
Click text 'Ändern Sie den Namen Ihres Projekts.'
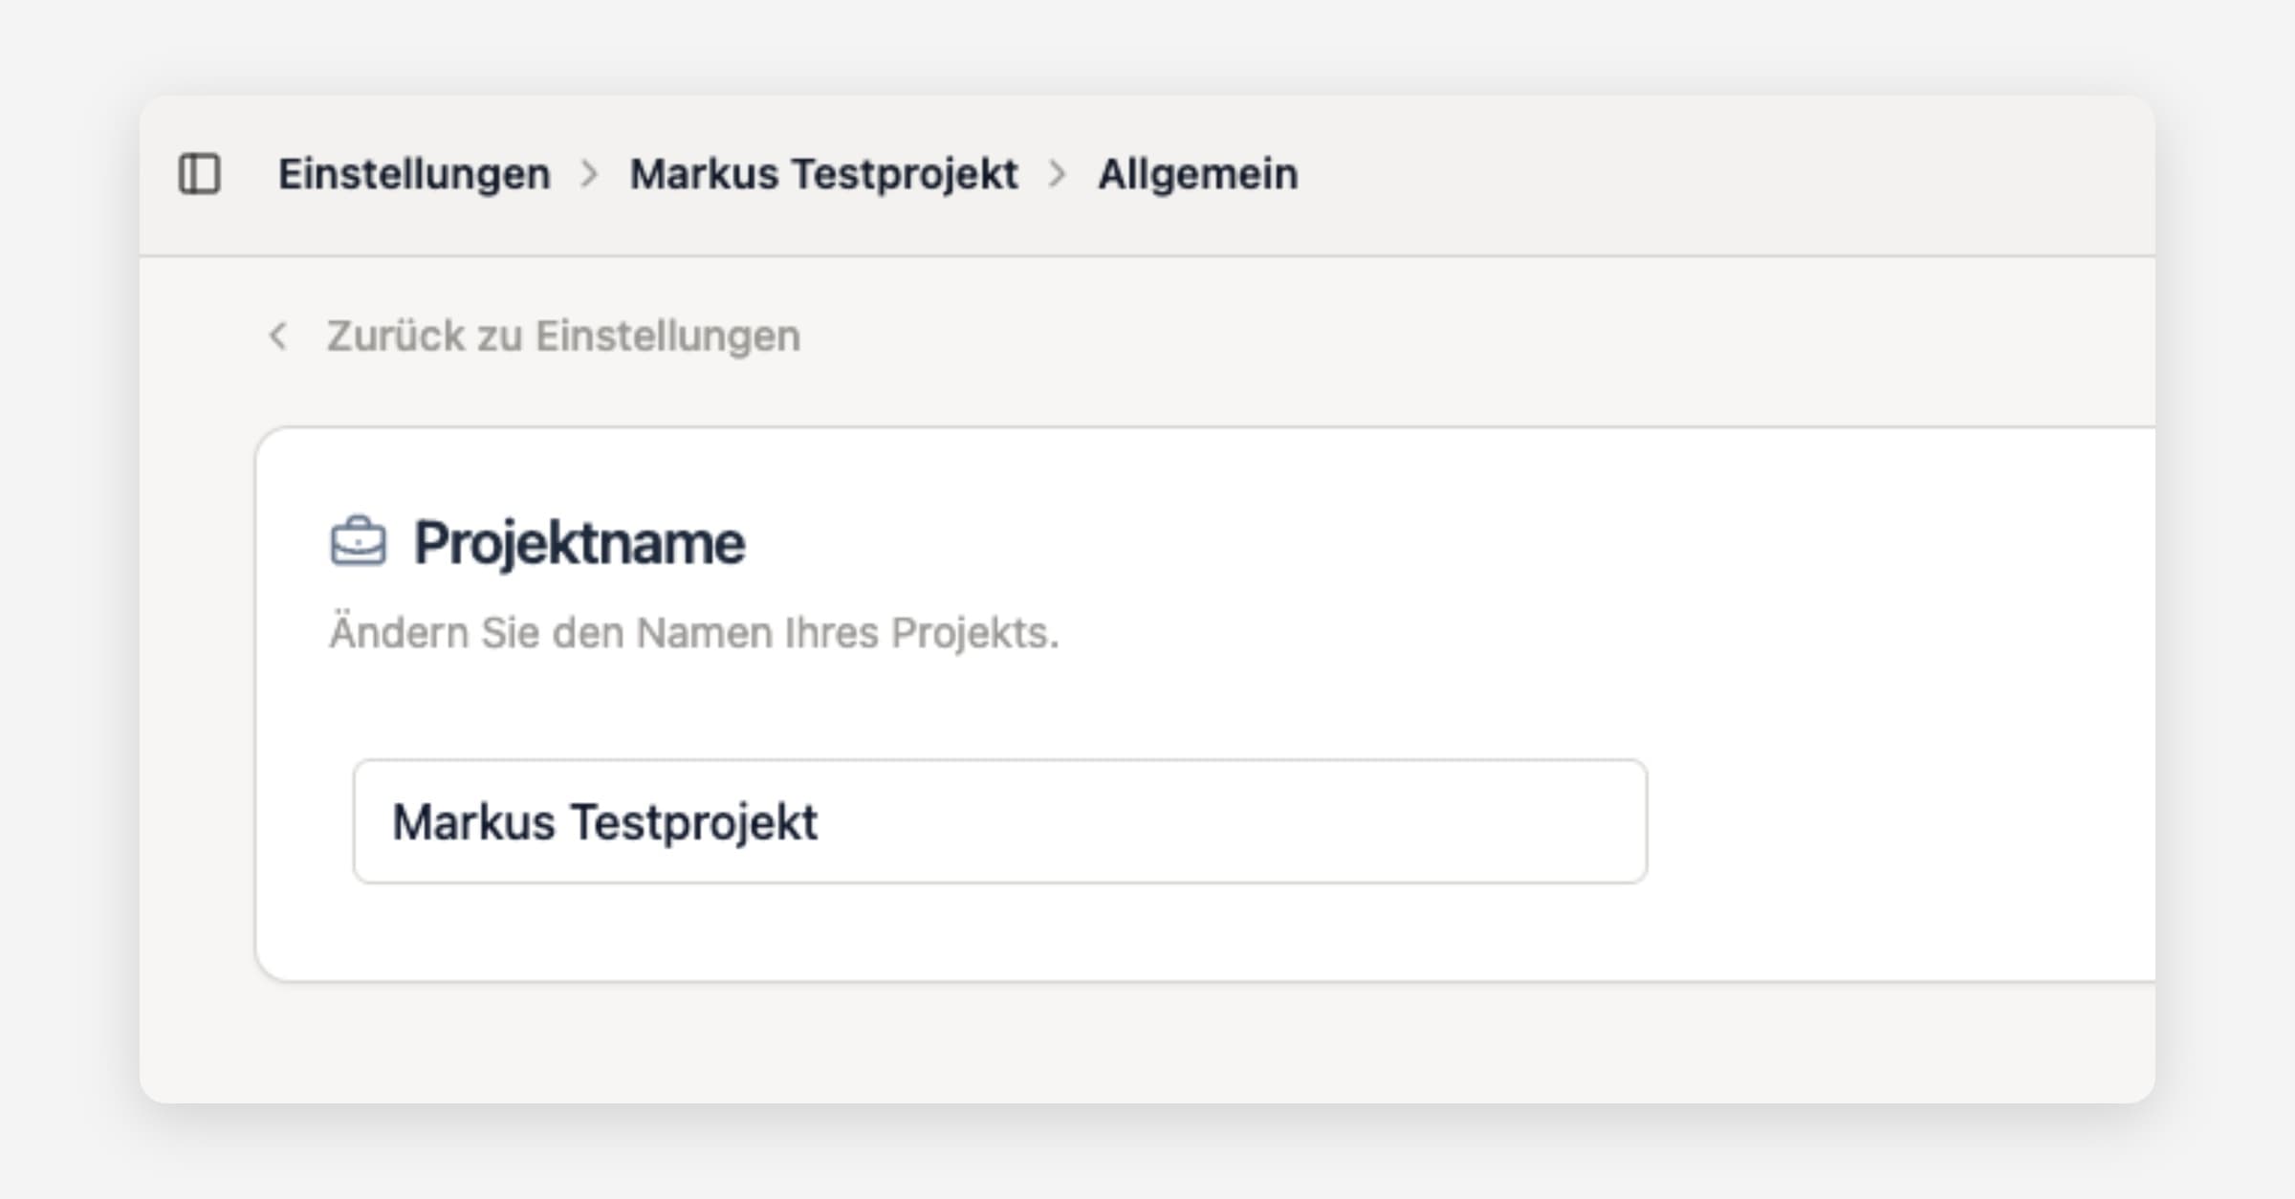694,632
